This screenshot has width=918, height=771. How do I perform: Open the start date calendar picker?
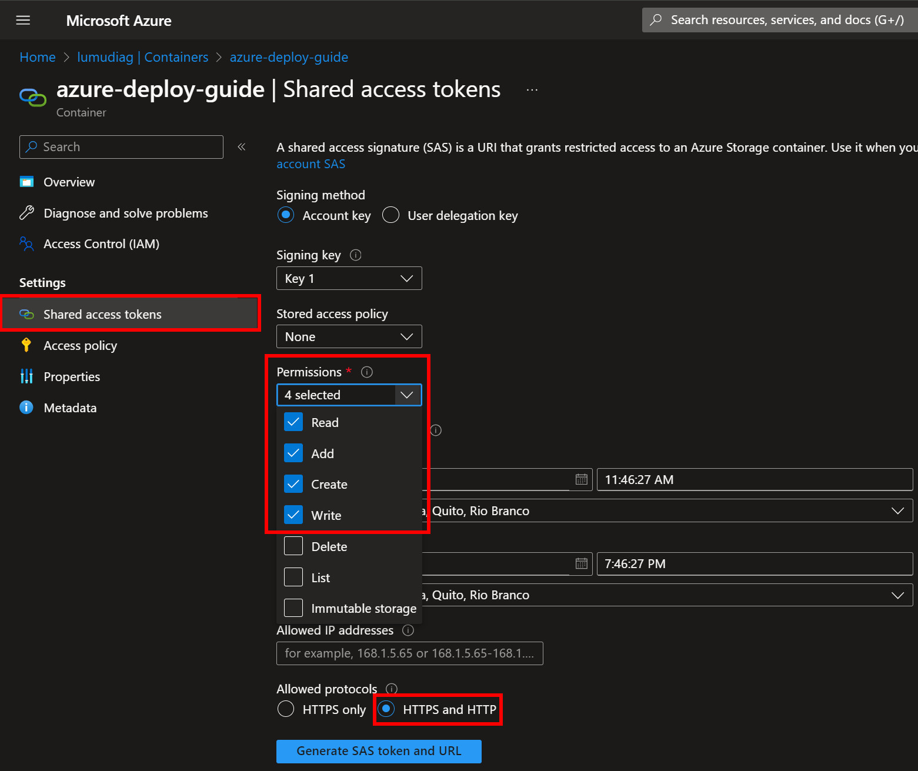581,479
